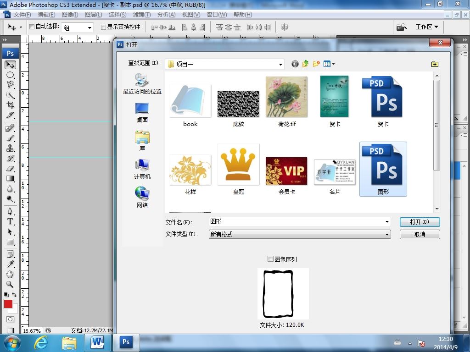470x352 pixels.
Task: Select the History Brush tool
Action: click(10, 158)
